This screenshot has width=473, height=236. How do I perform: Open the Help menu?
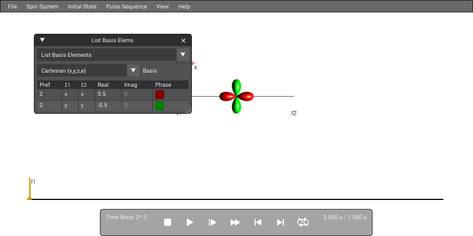[184, 6]
